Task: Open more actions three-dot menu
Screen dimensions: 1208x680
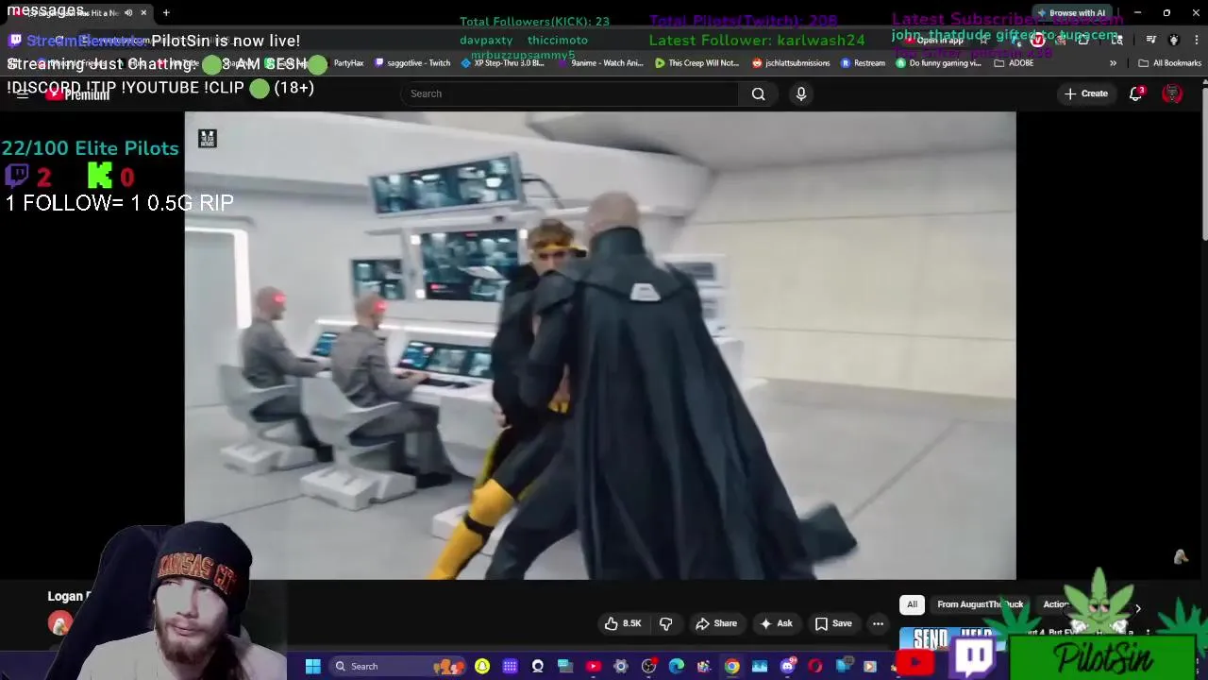Action: (878, 623)
